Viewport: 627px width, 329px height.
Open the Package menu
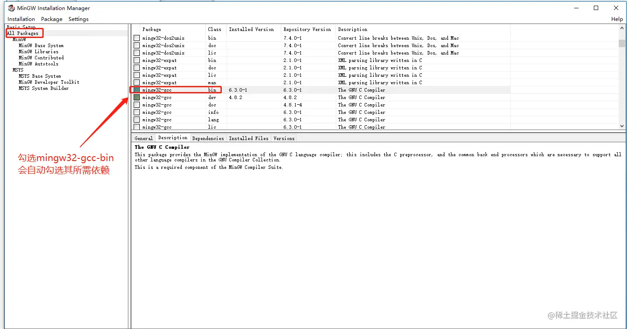point(52,19)
